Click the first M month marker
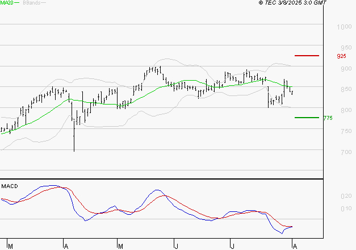The image size is (356, 250). 10,246
